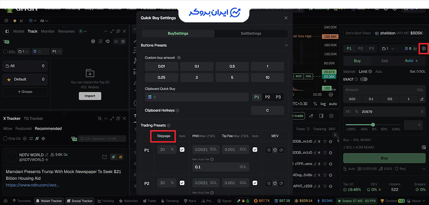Close the Quick Buy Settings dialog
This screenshot has width=429, height=205.
[x=286, y=18]
